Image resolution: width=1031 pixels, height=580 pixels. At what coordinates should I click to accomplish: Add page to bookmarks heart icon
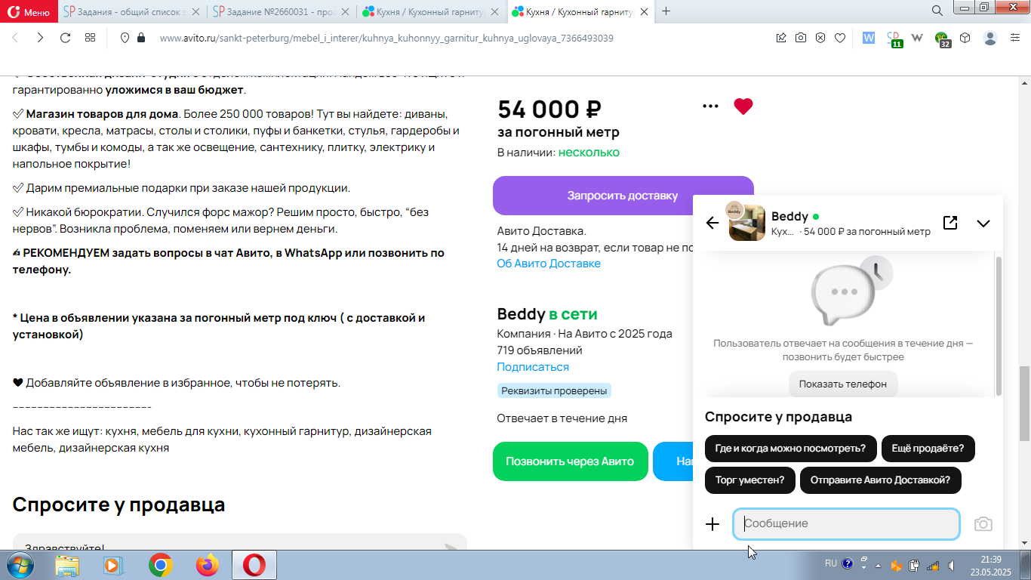pos(840,38)
